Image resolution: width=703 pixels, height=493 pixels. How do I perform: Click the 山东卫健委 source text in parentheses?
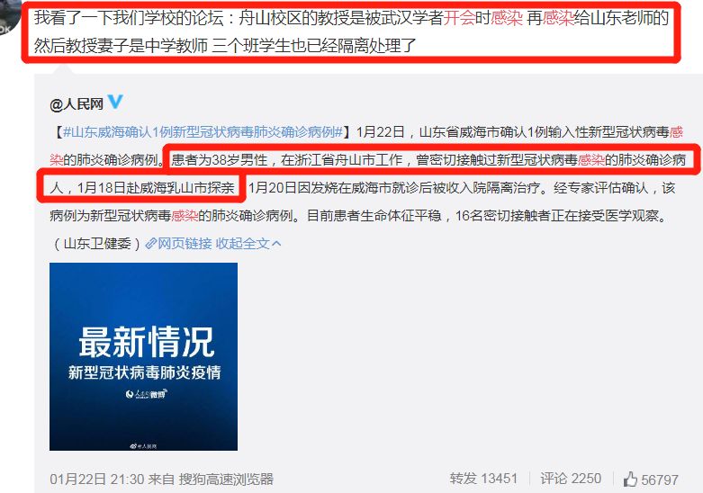click(97, 244)
